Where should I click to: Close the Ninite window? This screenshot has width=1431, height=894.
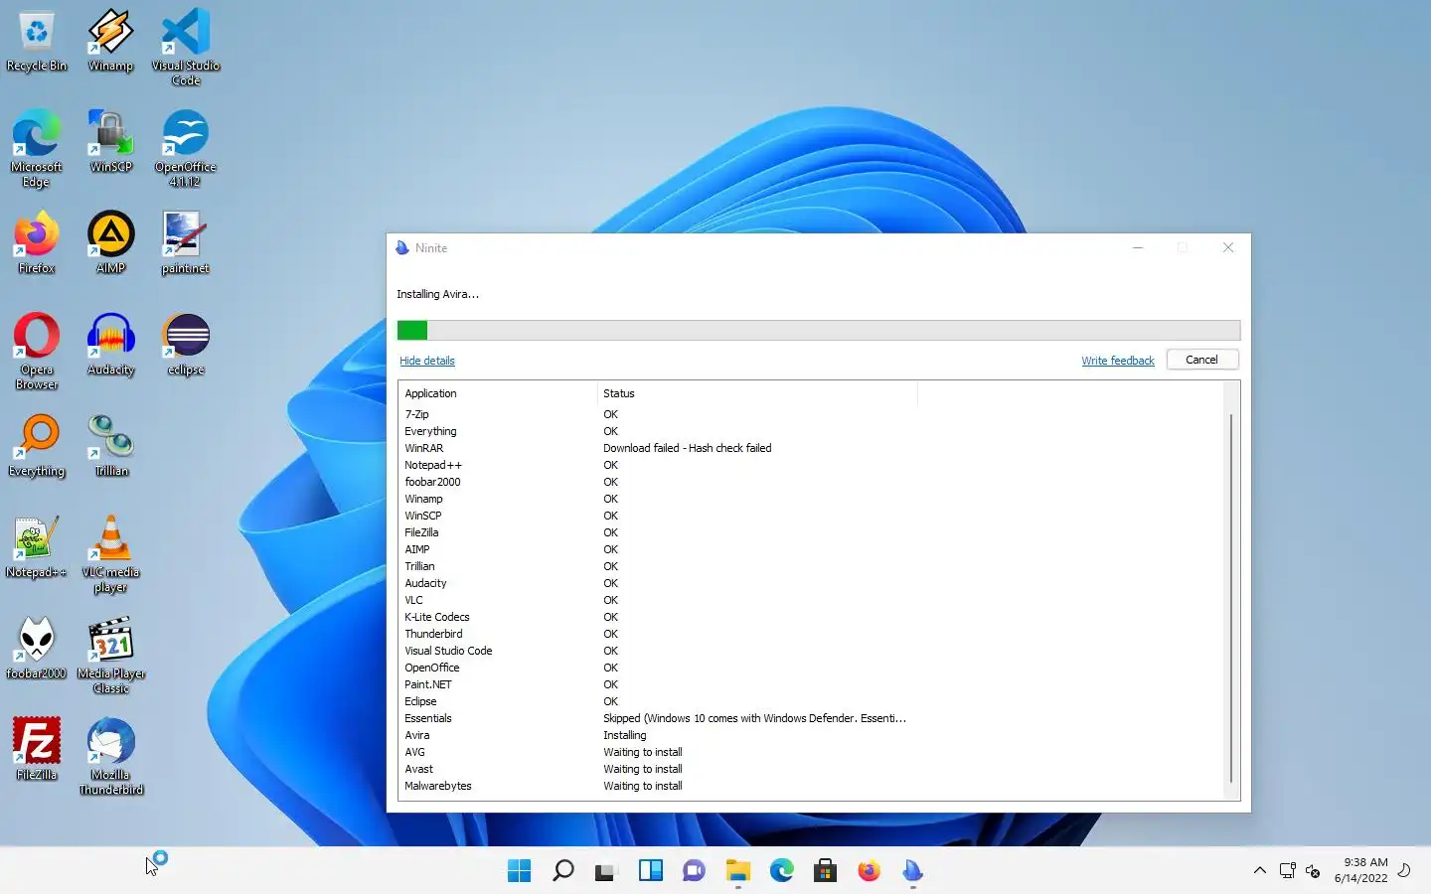click(x=1228, y=248)
